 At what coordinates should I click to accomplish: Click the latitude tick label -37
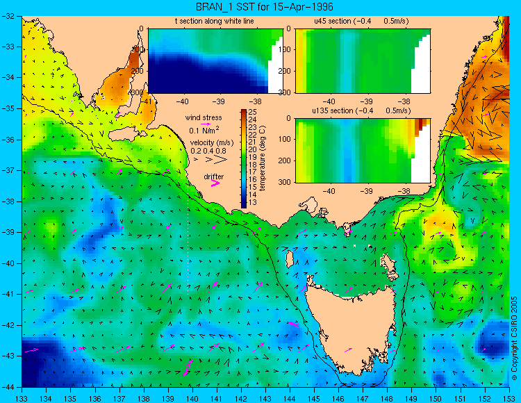coord(8,170)
